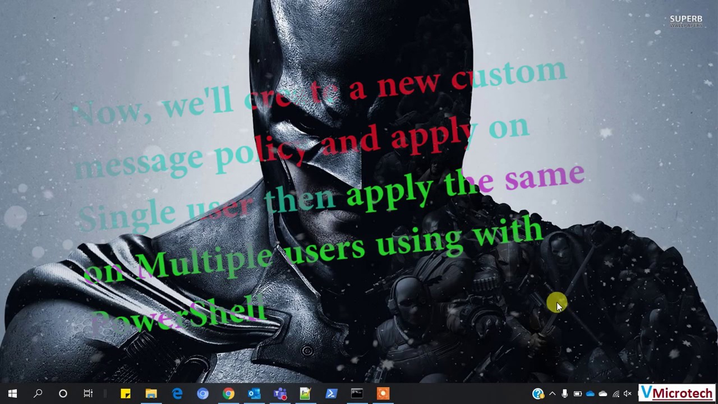Viewport: 718px width, 404px height.
Task: Open orange screen recorder taskbar icon
Action: click(383, 394)
